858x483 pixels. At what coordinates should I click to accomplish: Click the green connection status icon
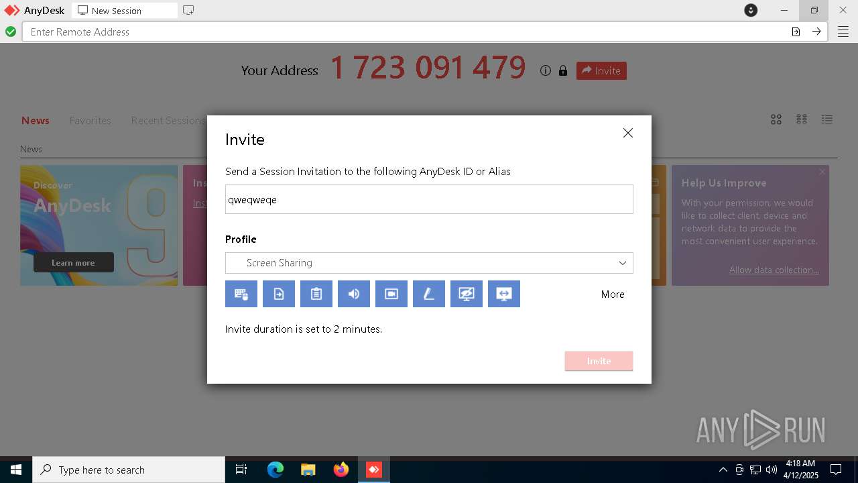(11, 32)
